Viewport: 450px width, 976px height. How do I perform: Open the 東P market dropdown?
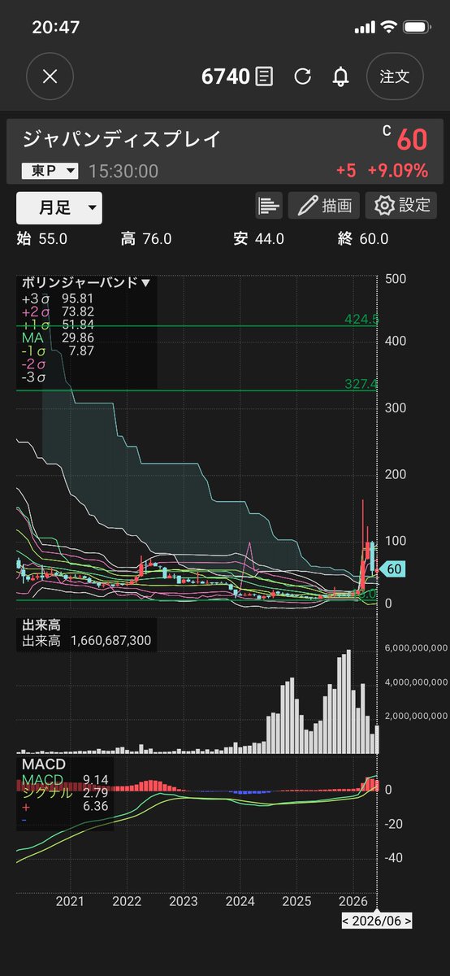50,171
